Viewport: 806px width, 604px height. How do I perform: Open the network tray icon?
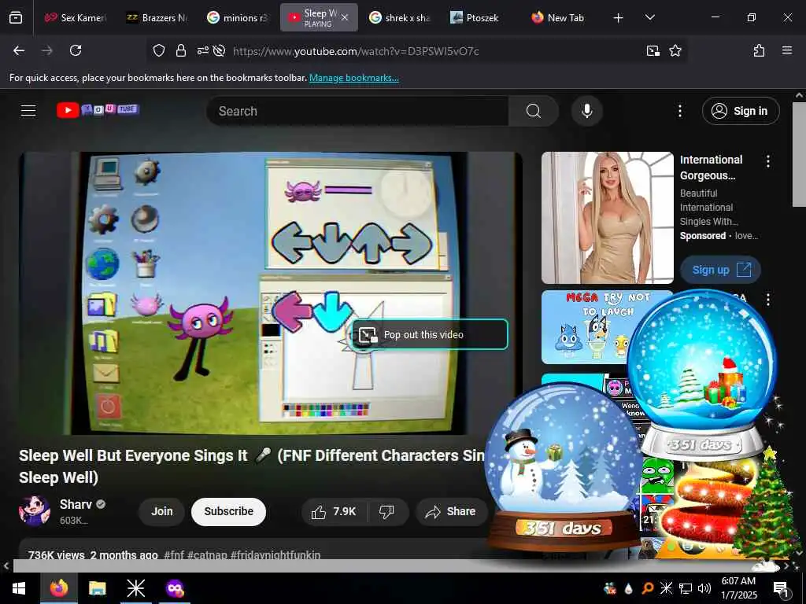pyautogui.click(x=686, y=588)
